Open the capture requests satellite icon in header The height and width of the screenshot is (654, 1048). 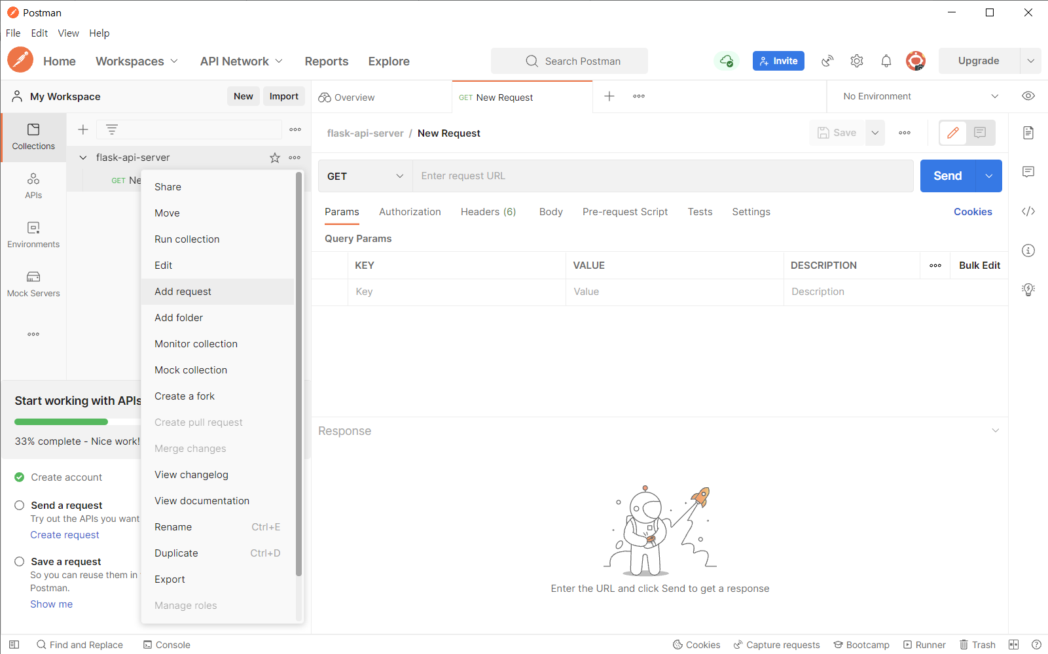coord(827,61)
